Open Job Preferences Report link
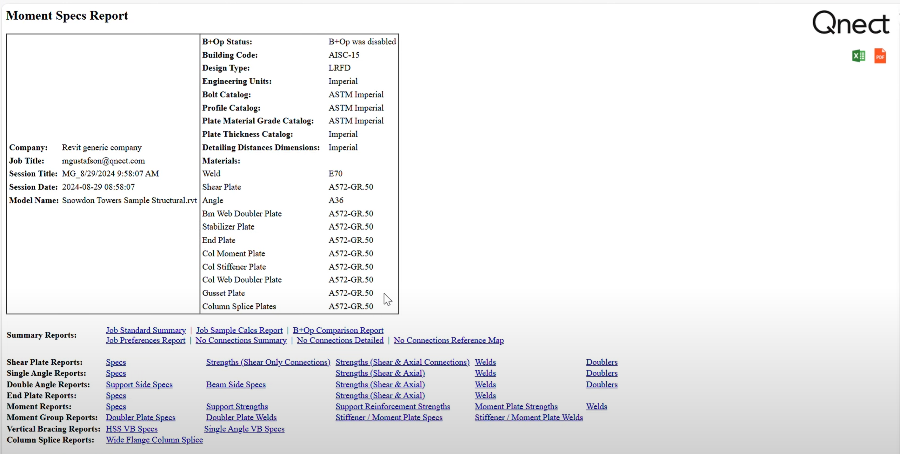Image resolution: width=900 pixels, height=454 pixels. click(x=145, y=340)
